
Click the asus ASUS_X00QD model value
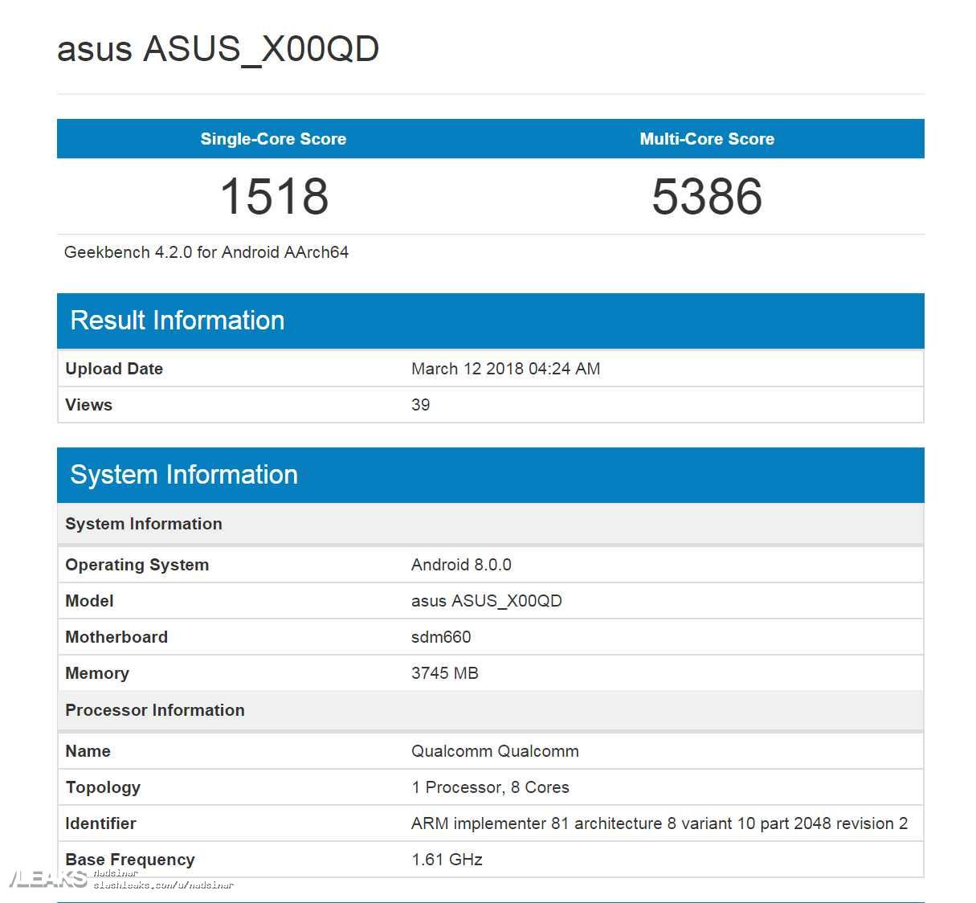[x=487, y=600]
